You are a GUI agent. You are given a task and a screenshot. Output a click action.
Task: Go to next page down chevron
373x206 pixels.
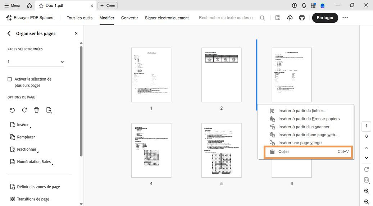pos(366,158)
